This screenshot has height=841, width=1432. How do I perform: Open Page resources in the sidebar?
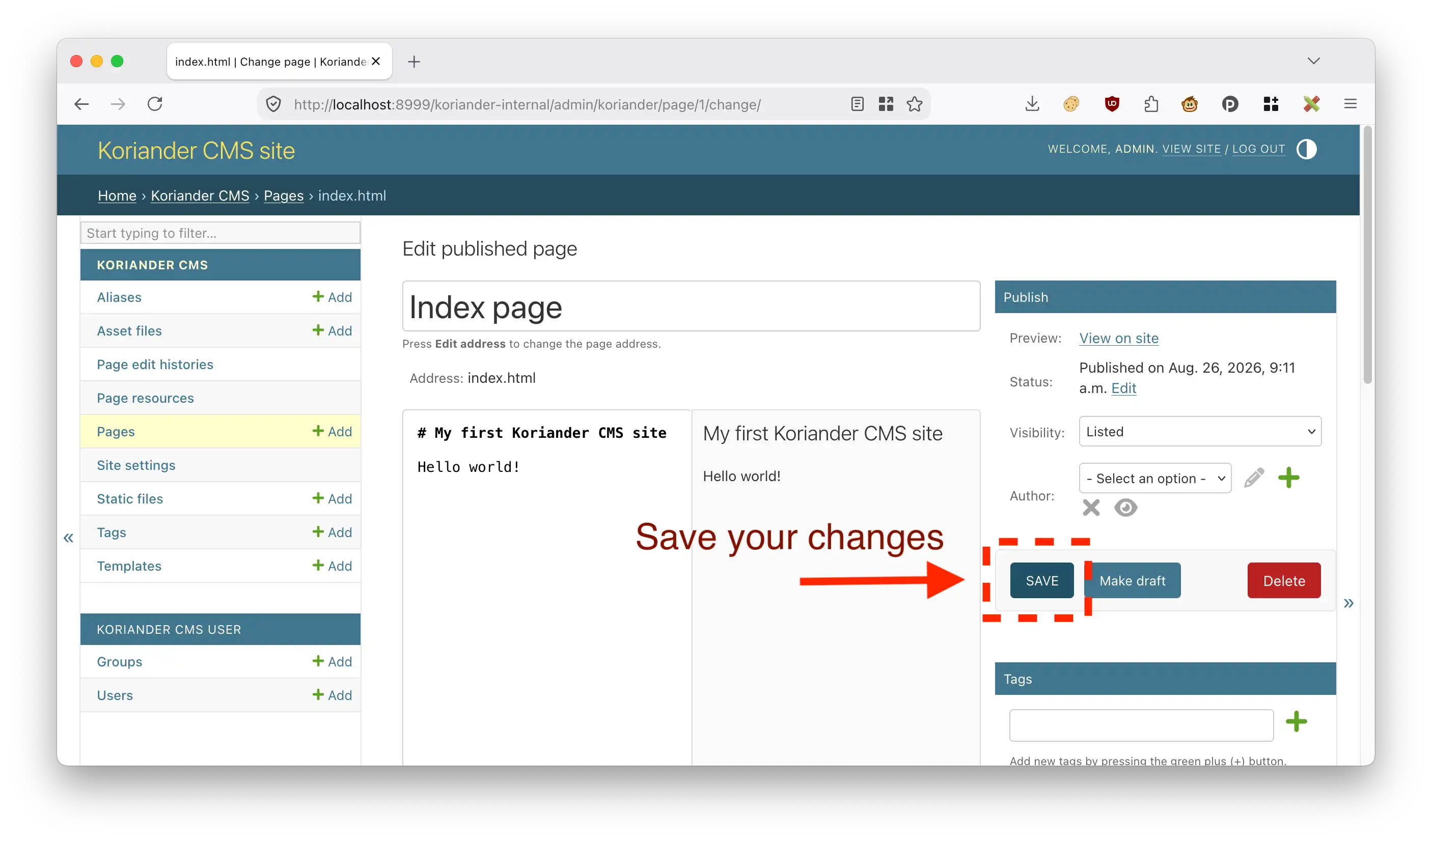145,398
